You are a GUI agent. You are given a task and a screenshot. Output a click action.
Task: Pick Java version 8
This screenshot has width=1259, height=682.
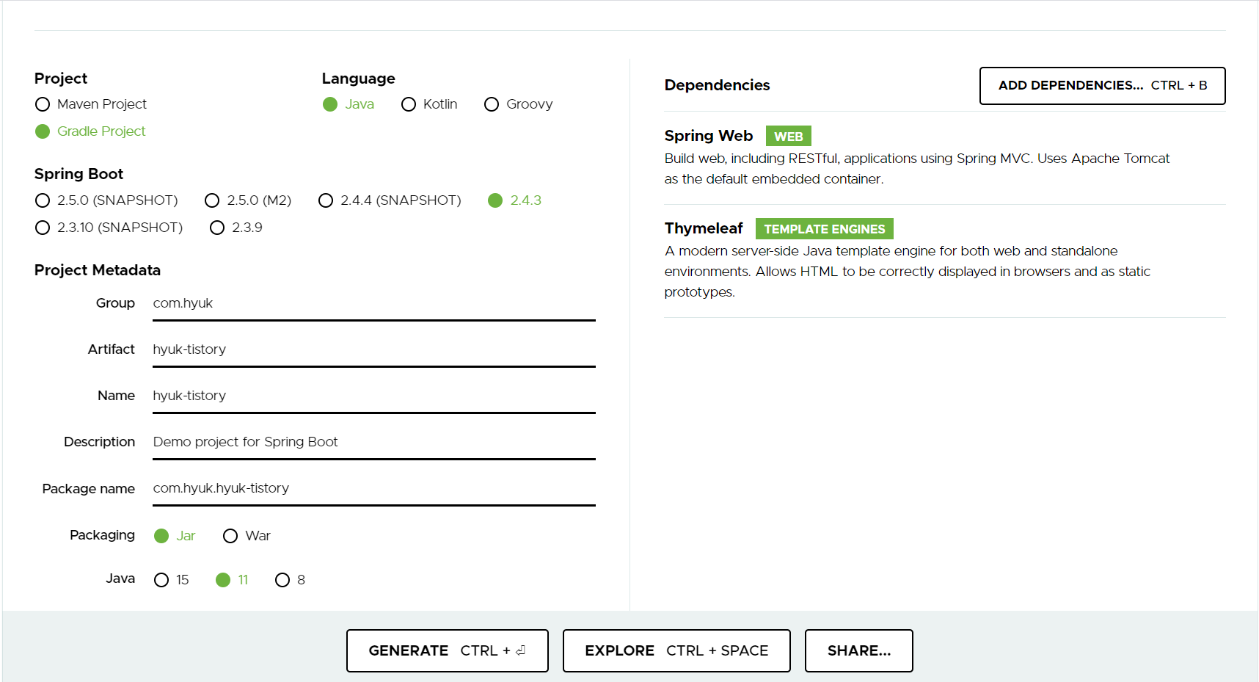point(290,580)
